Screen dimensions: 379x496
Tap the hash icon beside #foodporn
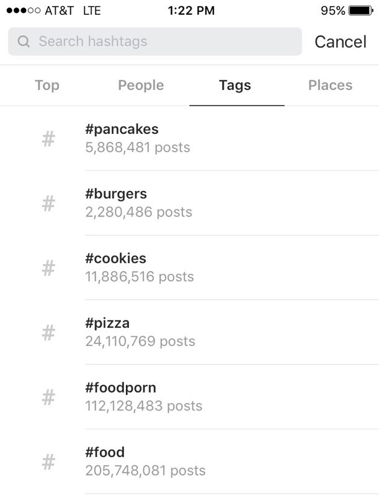point(48,397)
